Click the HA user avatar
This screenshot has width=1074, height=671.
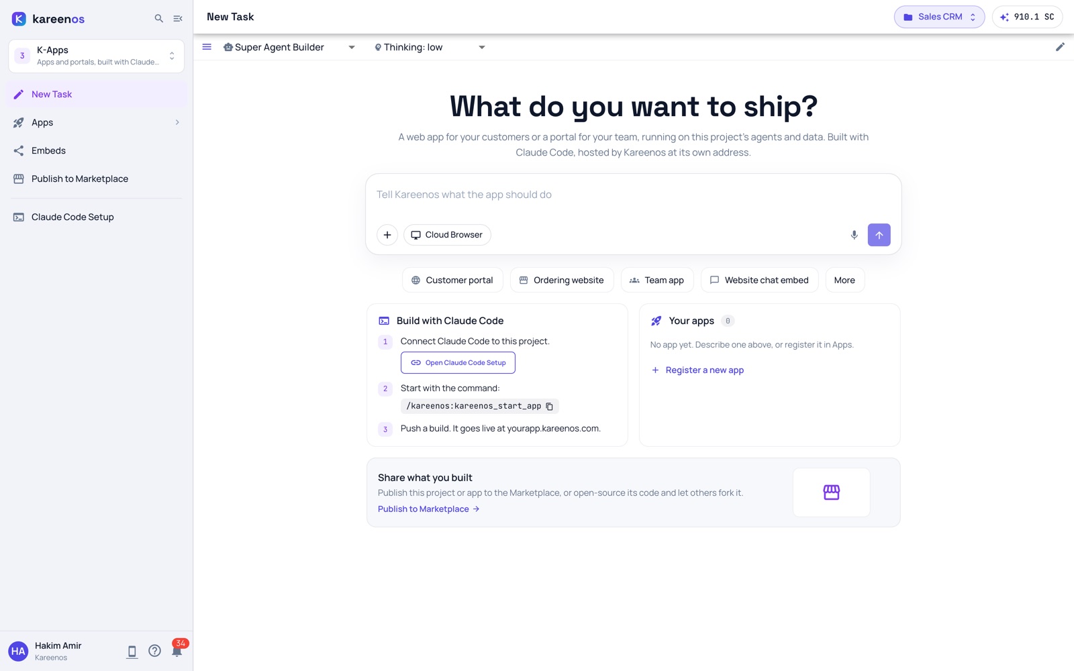pyautogui.click(x=18, y=651)
